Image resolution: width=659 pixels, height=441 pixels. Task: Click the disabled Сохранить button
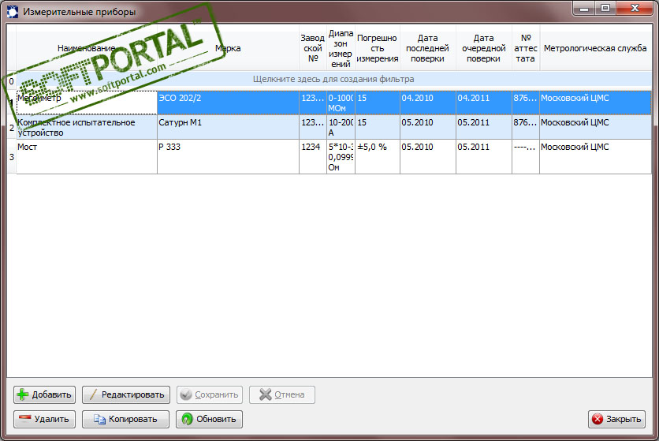coord(210,394)
